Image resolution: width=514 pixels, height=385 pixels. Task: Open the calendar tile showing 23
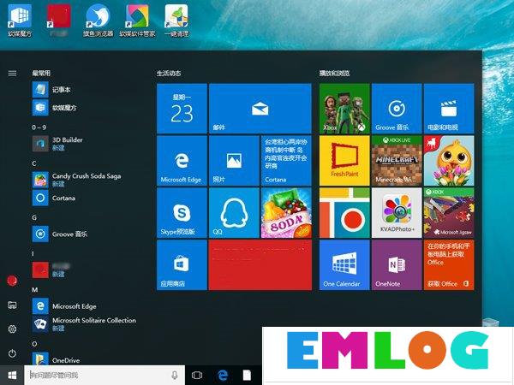pyautogui.click(x=182, y=109)
